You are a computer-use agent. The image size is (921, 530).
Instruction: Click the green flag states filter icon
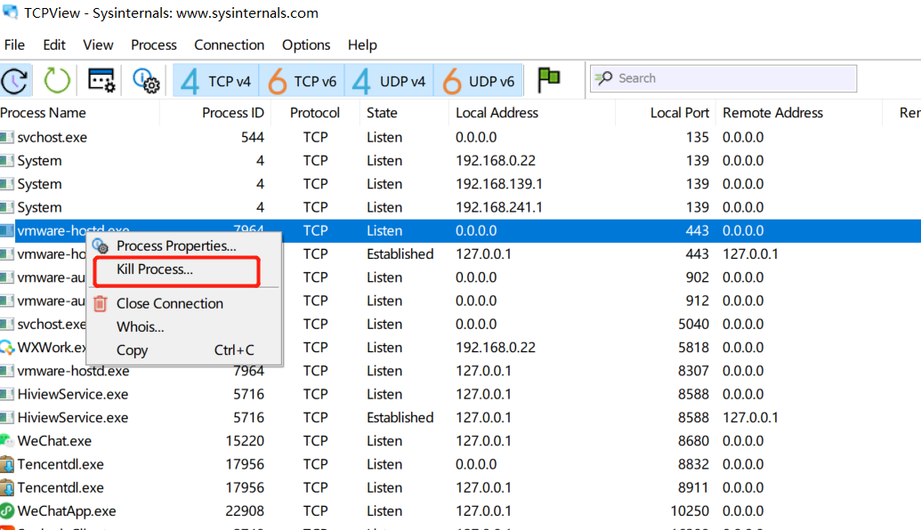click(549, 79)
